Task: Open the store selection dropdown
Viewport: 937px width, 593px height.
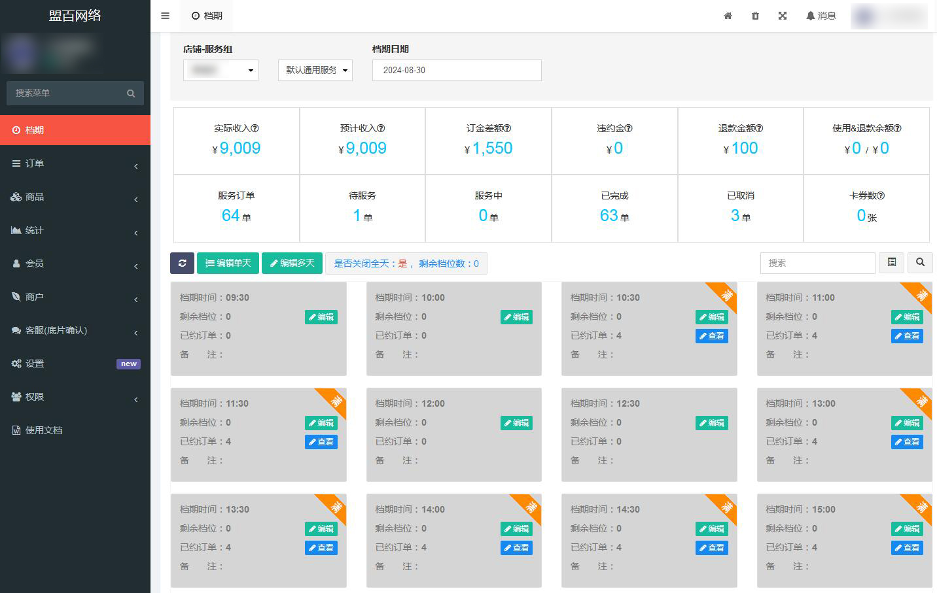Action: [x=221, y=70]
